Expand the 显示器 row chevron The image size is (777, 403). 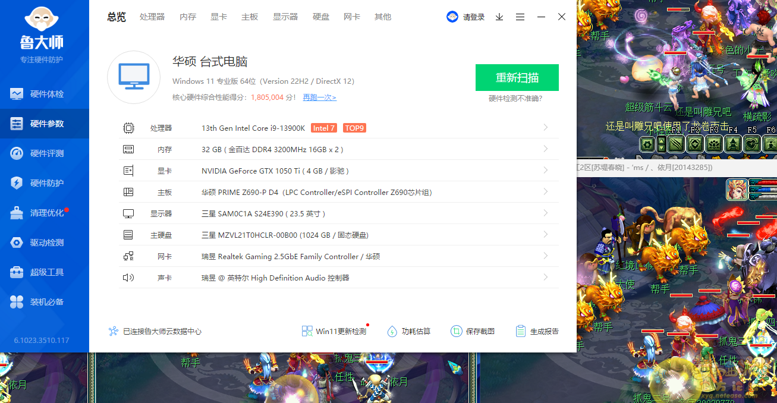(x=546, y=213)
